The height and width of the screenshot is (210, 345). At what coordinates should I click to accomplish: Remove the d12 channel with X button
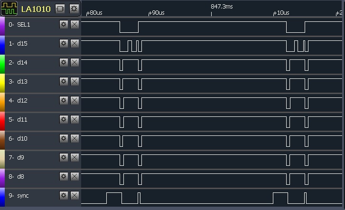pyautogui.click(x=75, y=100)
